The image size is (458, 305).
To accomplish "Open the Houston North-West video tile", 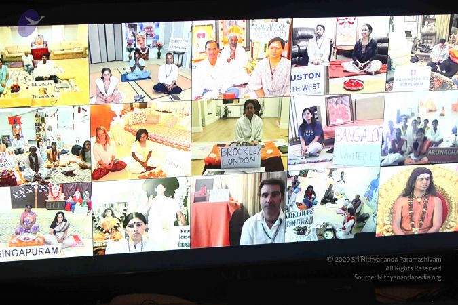I will tap(338, 56).
